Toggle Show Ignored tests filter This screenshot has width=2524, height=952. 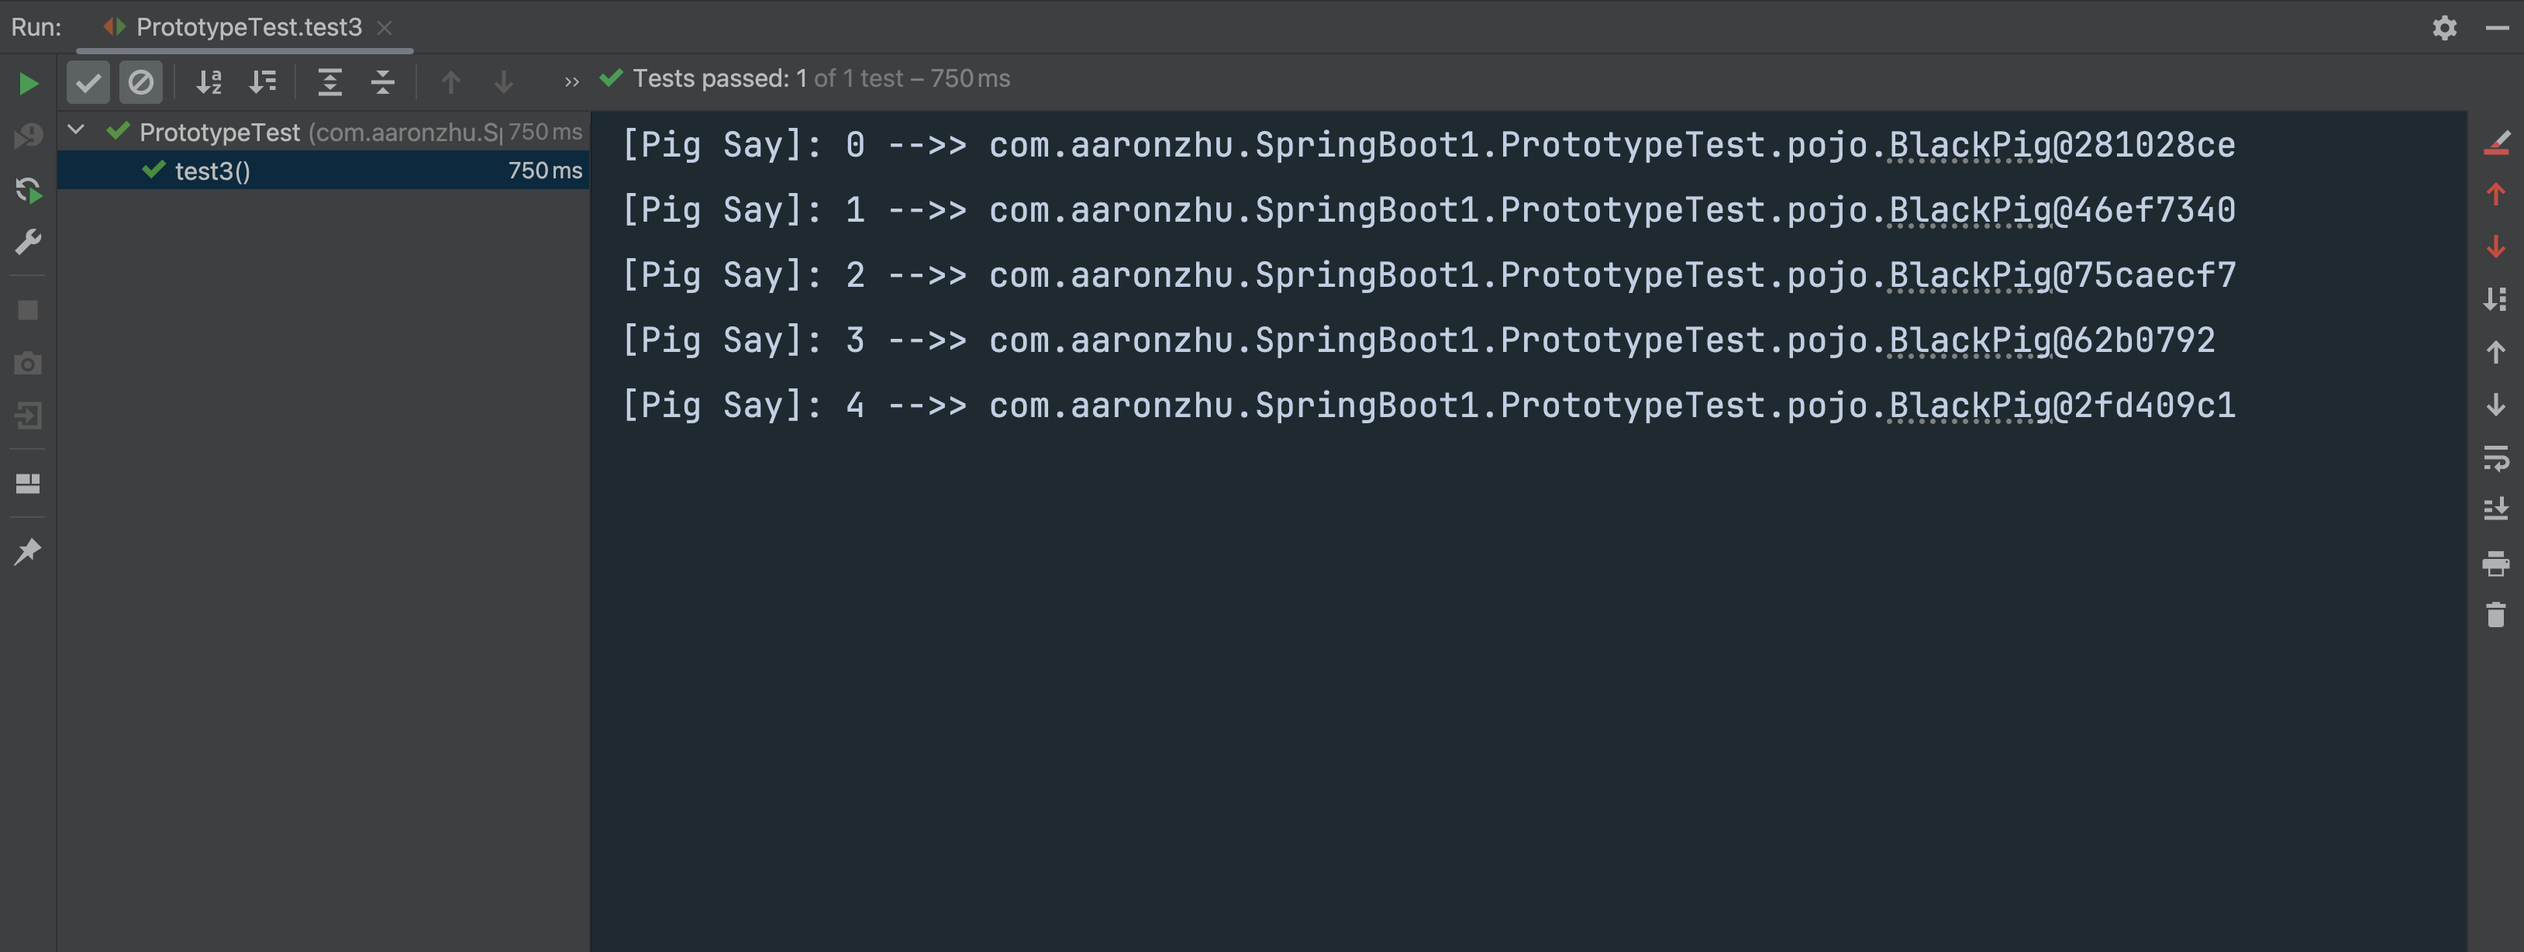pos(141,82)
